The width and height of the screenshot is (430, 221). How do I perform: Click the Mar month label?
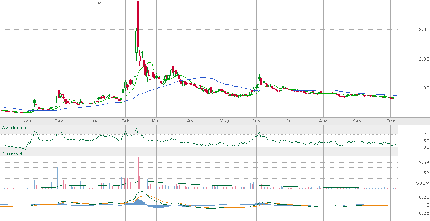tap(156, 121)
